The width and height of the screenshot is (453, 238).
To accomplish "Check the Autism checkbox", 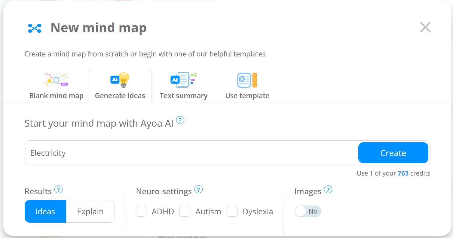I will tap(185, 211).
